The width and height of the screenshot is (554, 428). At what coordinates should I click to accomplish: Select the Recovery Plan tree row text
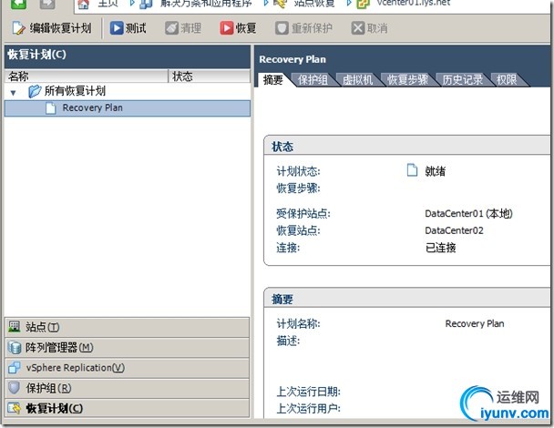[93, 107]
